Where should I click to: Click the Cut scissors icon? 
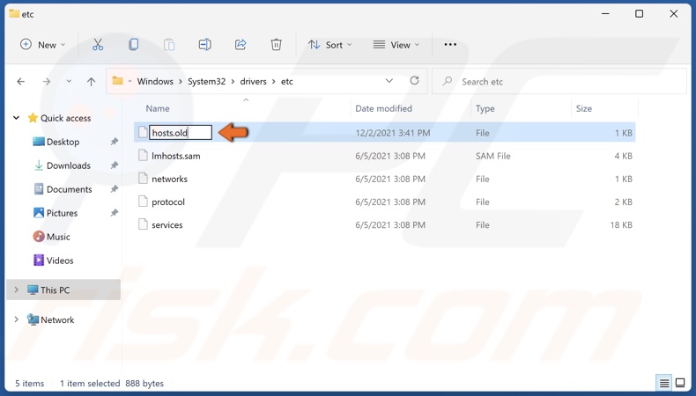(98, 45)
